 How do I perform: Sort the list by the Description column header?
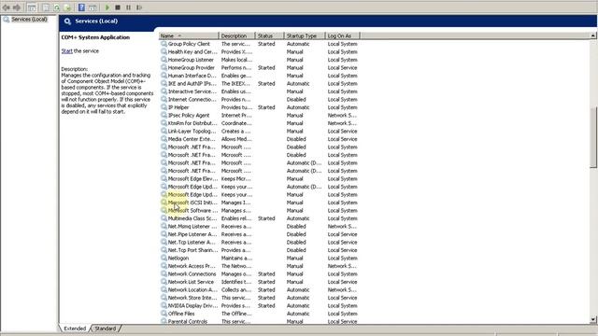tap(236, 35)
